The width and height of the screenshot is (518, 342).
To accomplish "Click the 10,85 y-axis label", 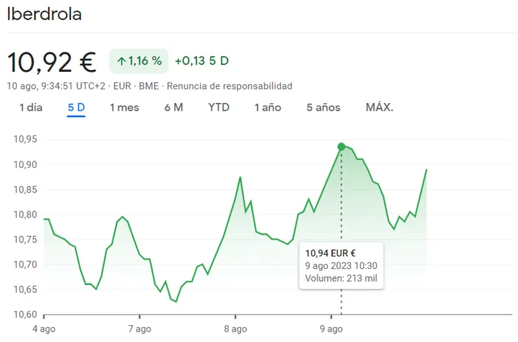I will [25, 190].
